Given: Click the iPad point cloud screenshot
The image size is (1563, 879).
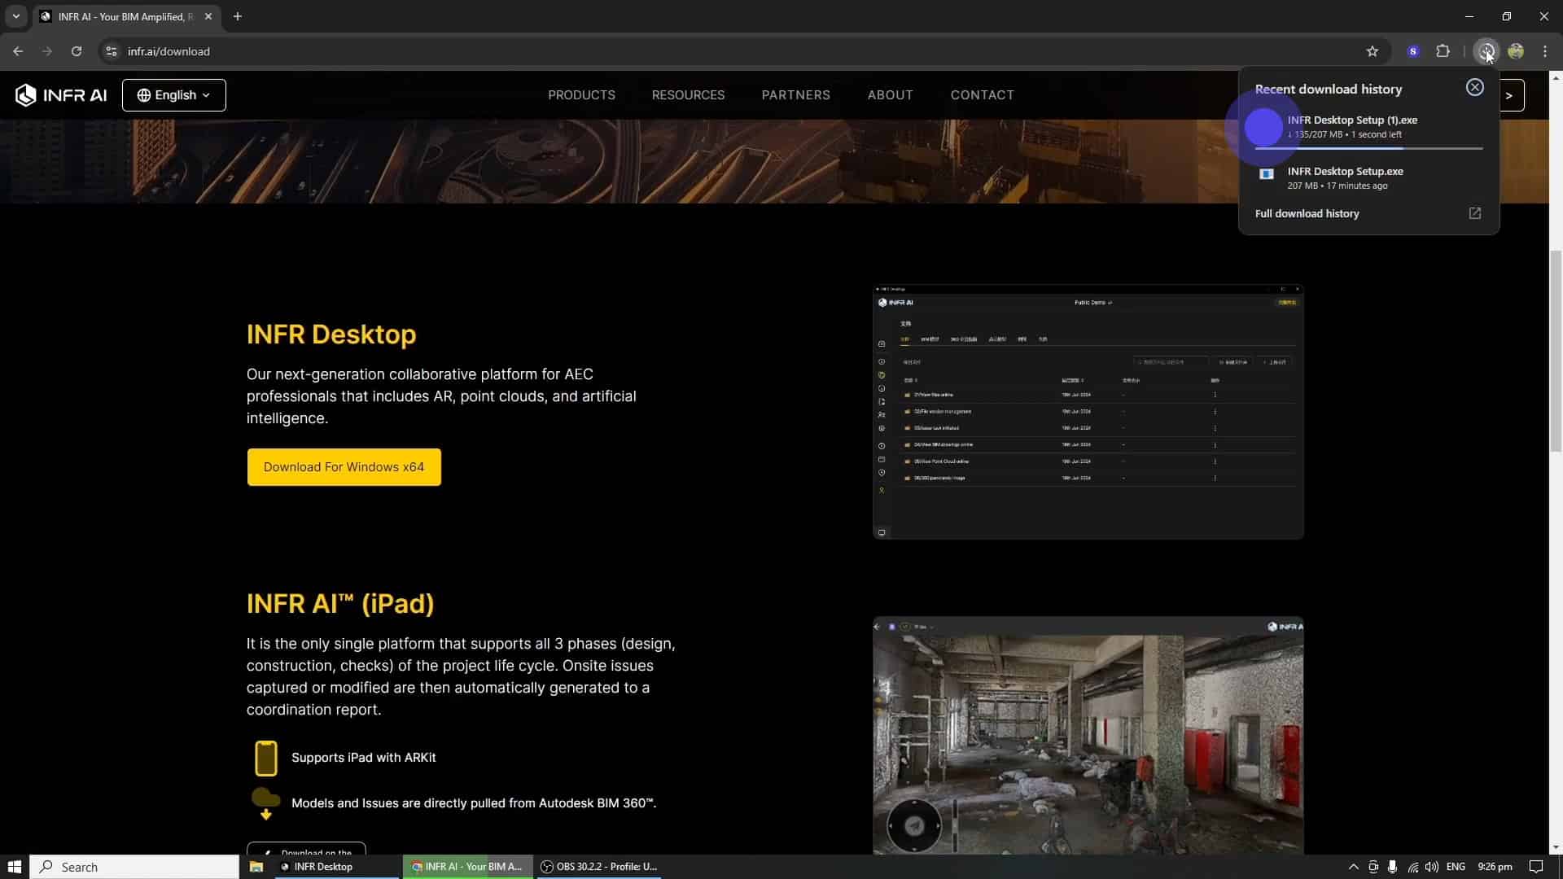Looking at the screenshot, I should (x=1088, y=735).
